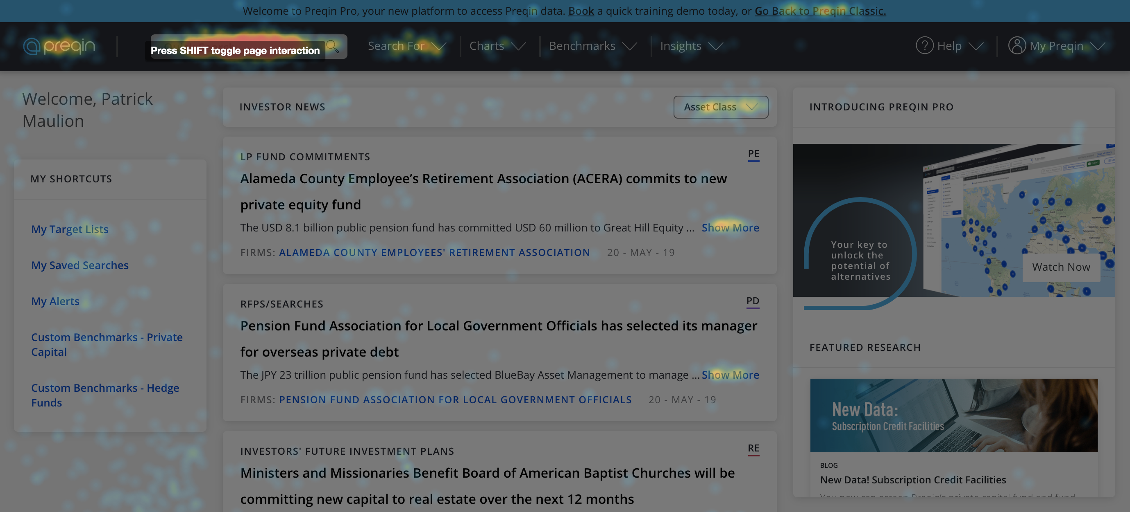Image resolution: width=1130 pixels, height=512 pixels.
Task: Open Alameda County Employees' Retirement Association firm
Action: [x=434, y=252]
